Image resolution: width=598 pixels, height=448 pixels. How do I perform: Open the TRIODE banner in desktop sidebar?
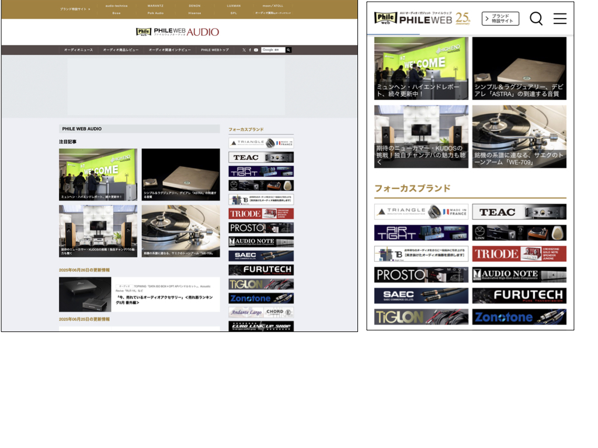coord(261,213)
